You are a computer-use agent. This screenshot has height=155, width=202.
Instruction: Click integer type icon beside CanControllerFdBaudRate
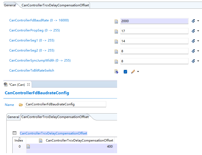click(x=116, y=21)
